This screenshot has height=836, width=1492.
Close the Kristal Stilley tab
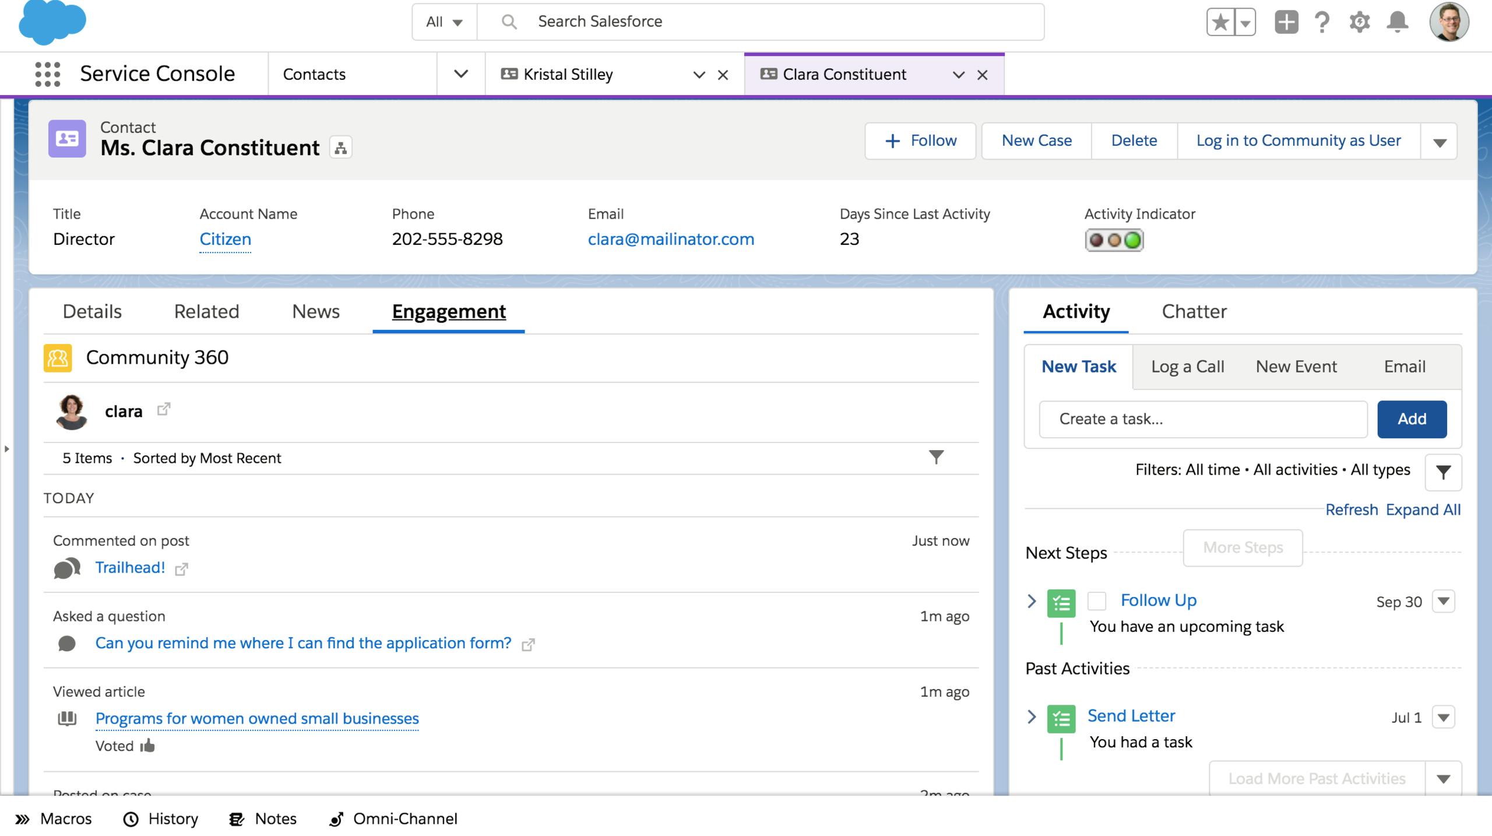tap(723, 75)
